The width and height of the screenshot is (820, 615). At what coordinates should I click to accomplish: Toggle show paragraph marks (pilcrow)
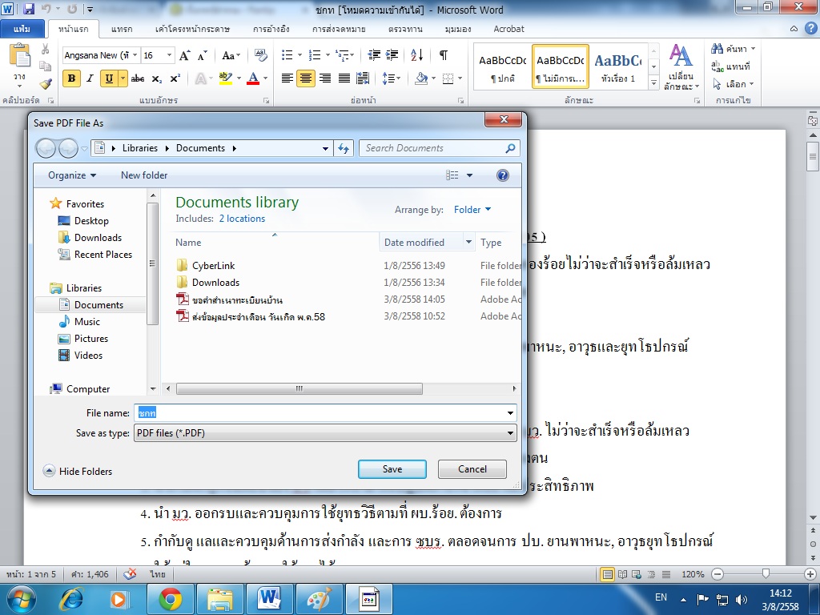[444, 55]
